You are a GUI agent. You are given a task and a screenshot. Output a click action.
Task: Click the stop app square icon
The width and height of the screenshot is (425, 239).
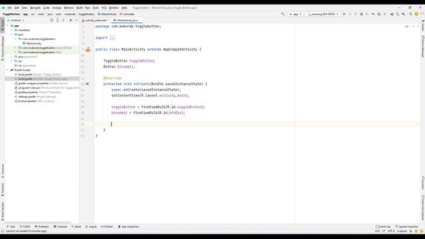pos(384,14)
